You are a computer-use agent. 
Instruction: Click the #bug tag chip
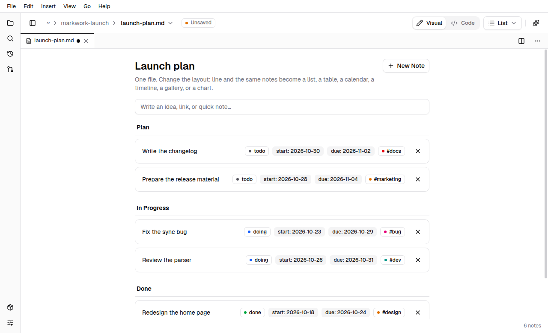click(x=393, y=232)
